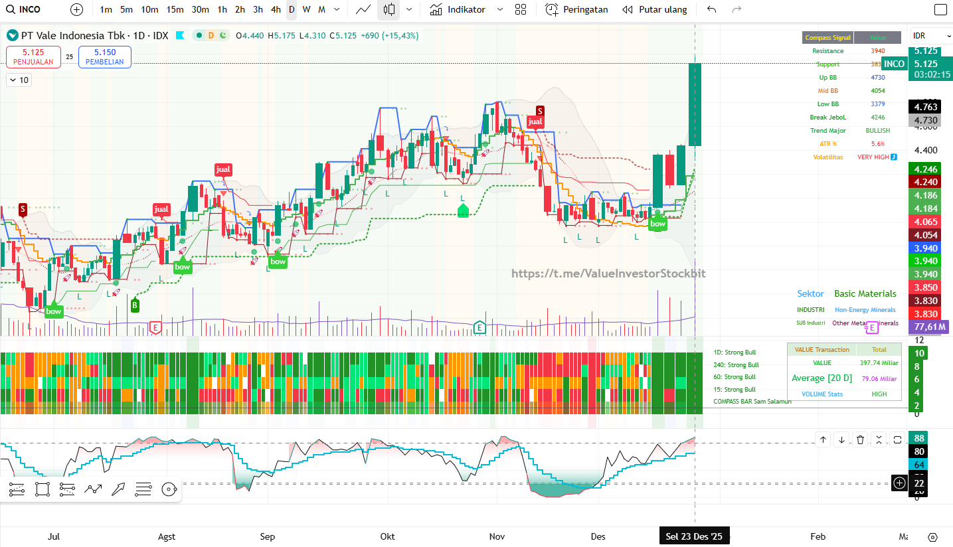953x547 pixels.
Task: Click the Basic Materials sector text
Action: pos(865,293)
